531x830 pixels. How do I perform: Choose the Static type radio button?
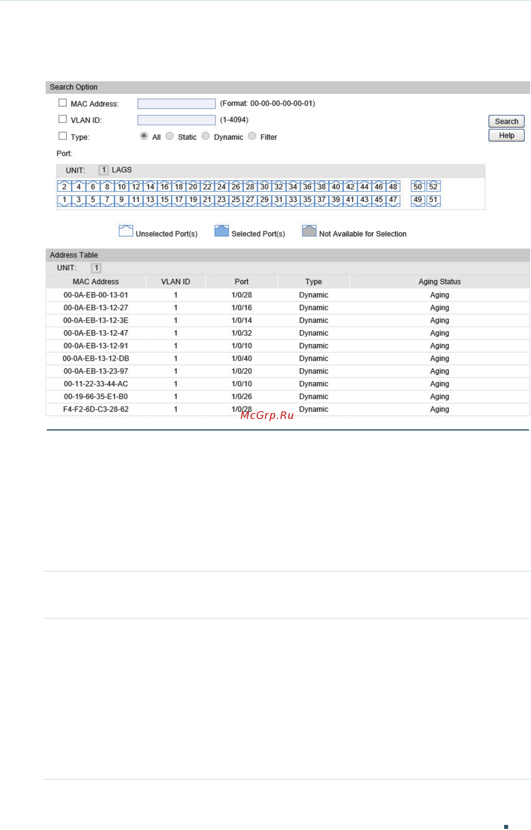[170, 136]
